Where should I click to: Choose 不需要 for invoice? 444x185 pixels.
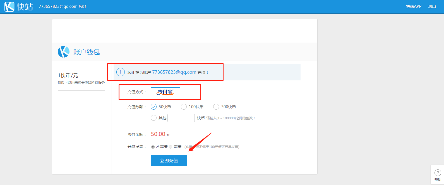click(x=153, y=147)
